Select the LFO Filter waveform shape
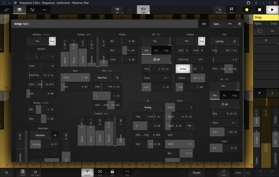Image resolution: width=279 pixels, height=177 pixels. [223, 86]
